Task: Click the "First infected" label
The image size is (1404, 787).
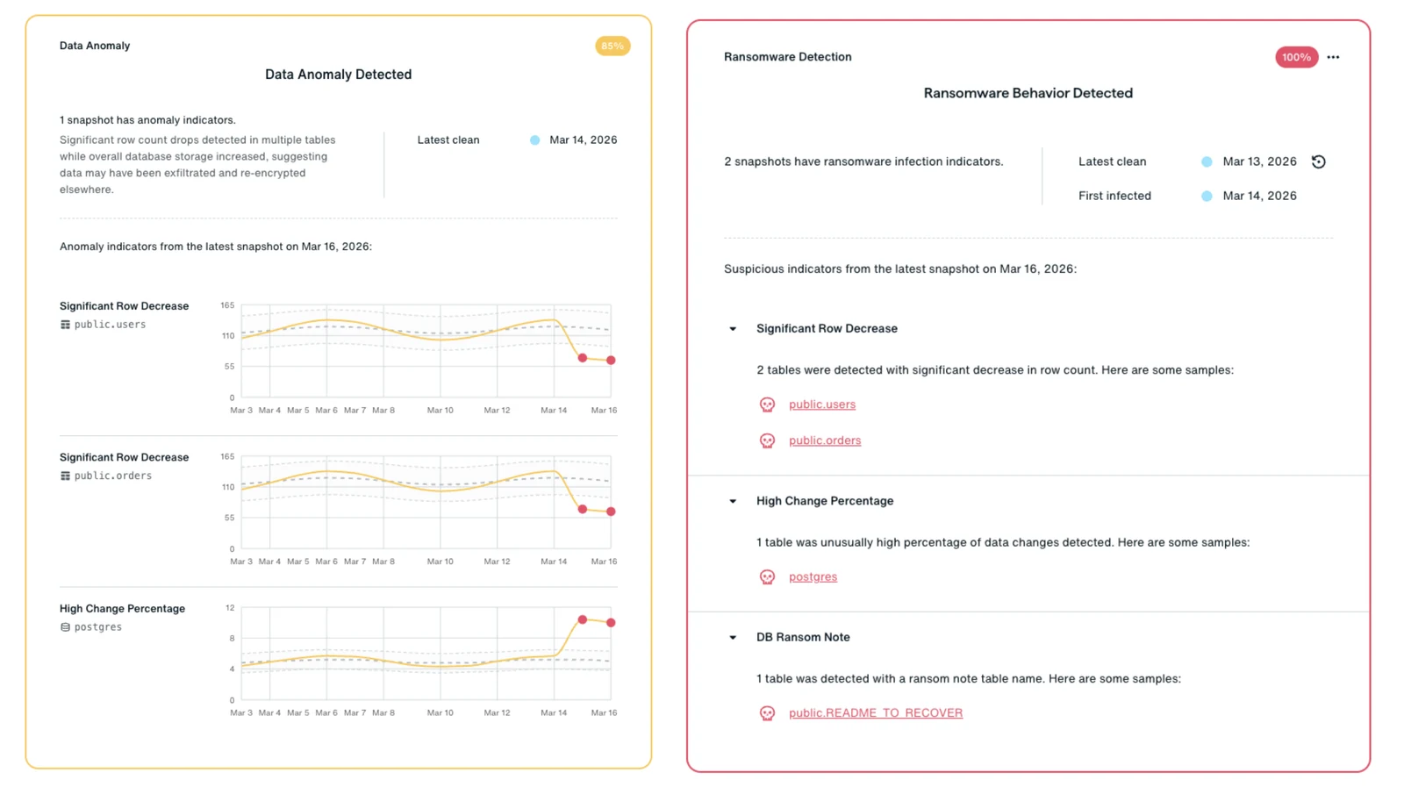Action: pos(1114,196)
